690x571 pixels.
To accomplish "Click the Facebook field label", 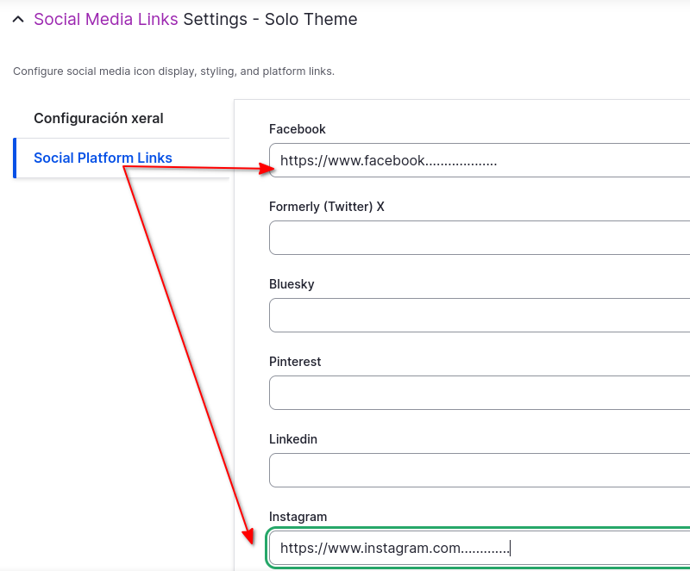I will click(297, 129).
